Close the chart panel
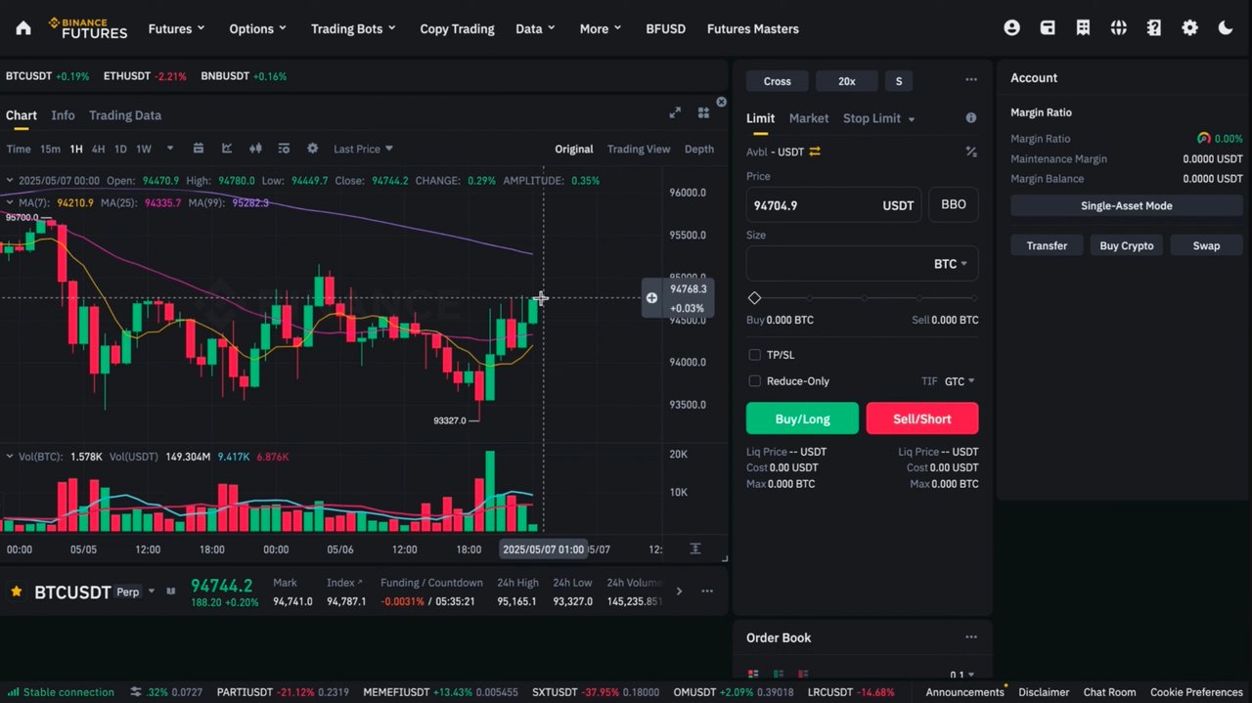Viewport: 1252px width, 703px height. [722, 102]
